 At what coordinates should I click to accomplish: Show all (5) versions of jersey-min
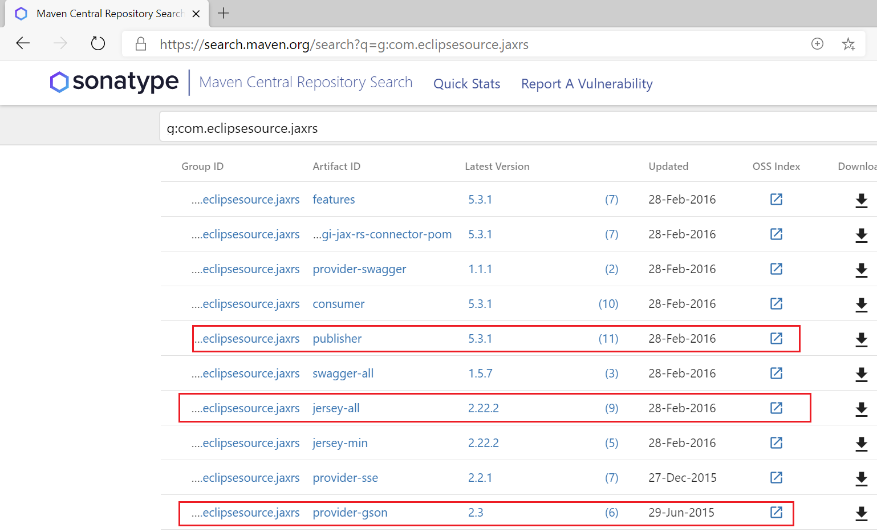click(611, 443)
